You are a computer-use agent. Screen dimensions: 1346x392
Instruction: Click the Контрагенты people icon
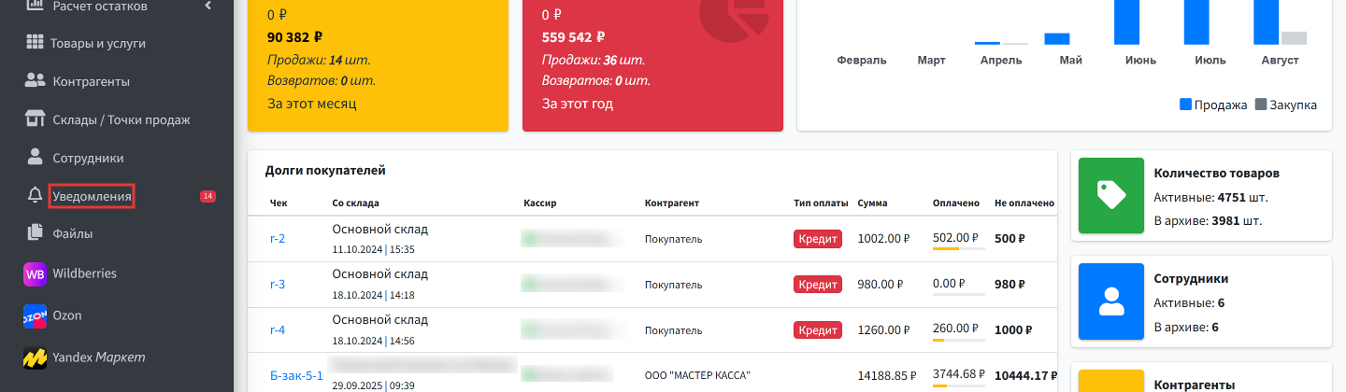coord(36,80)
